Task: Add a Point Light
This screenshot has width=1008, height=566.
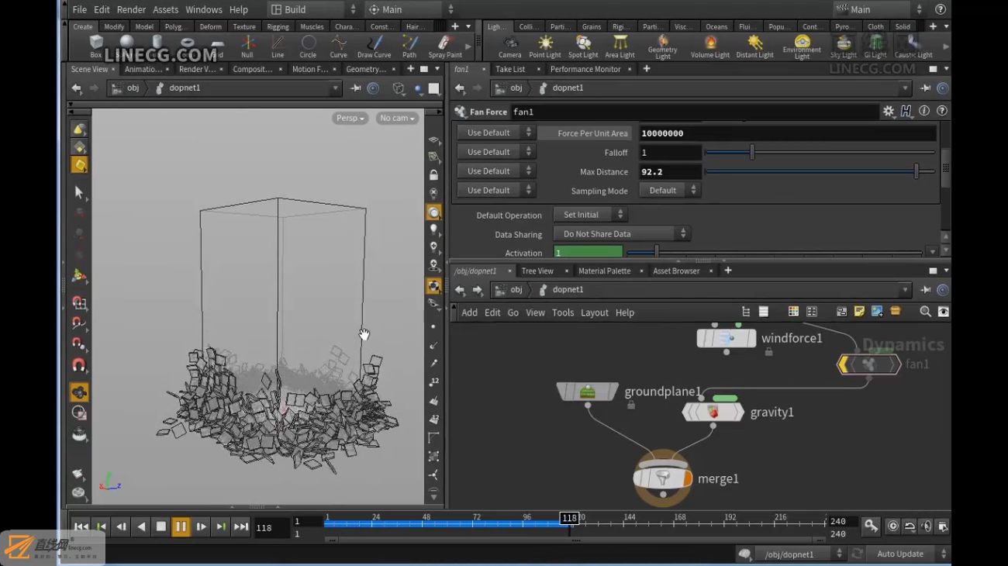Action: [x=545, y=46]
